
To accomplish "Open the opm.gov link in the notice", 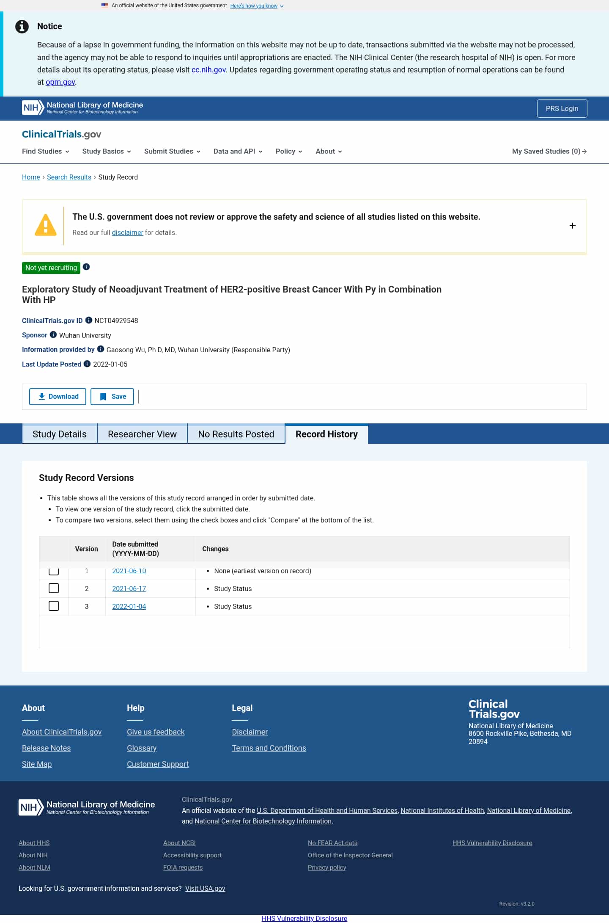I will point(60,82).
